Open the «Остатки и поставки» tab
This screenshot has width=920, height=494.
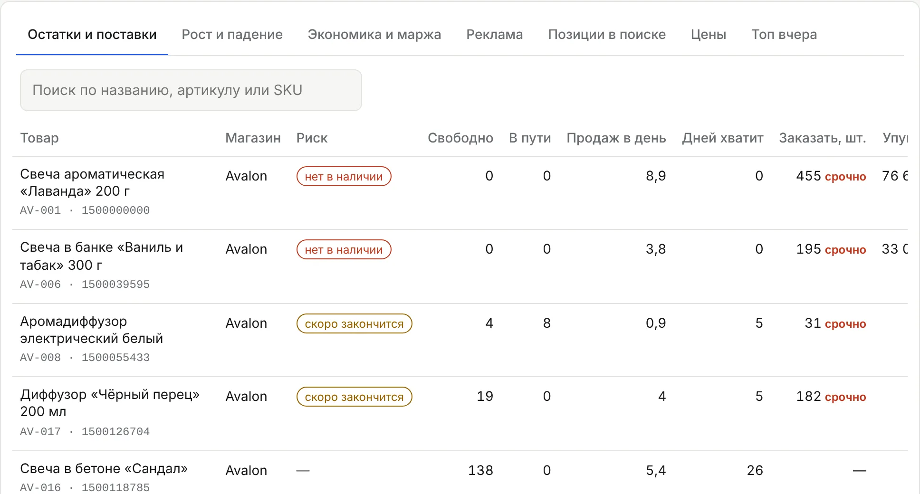coord(92,35)
